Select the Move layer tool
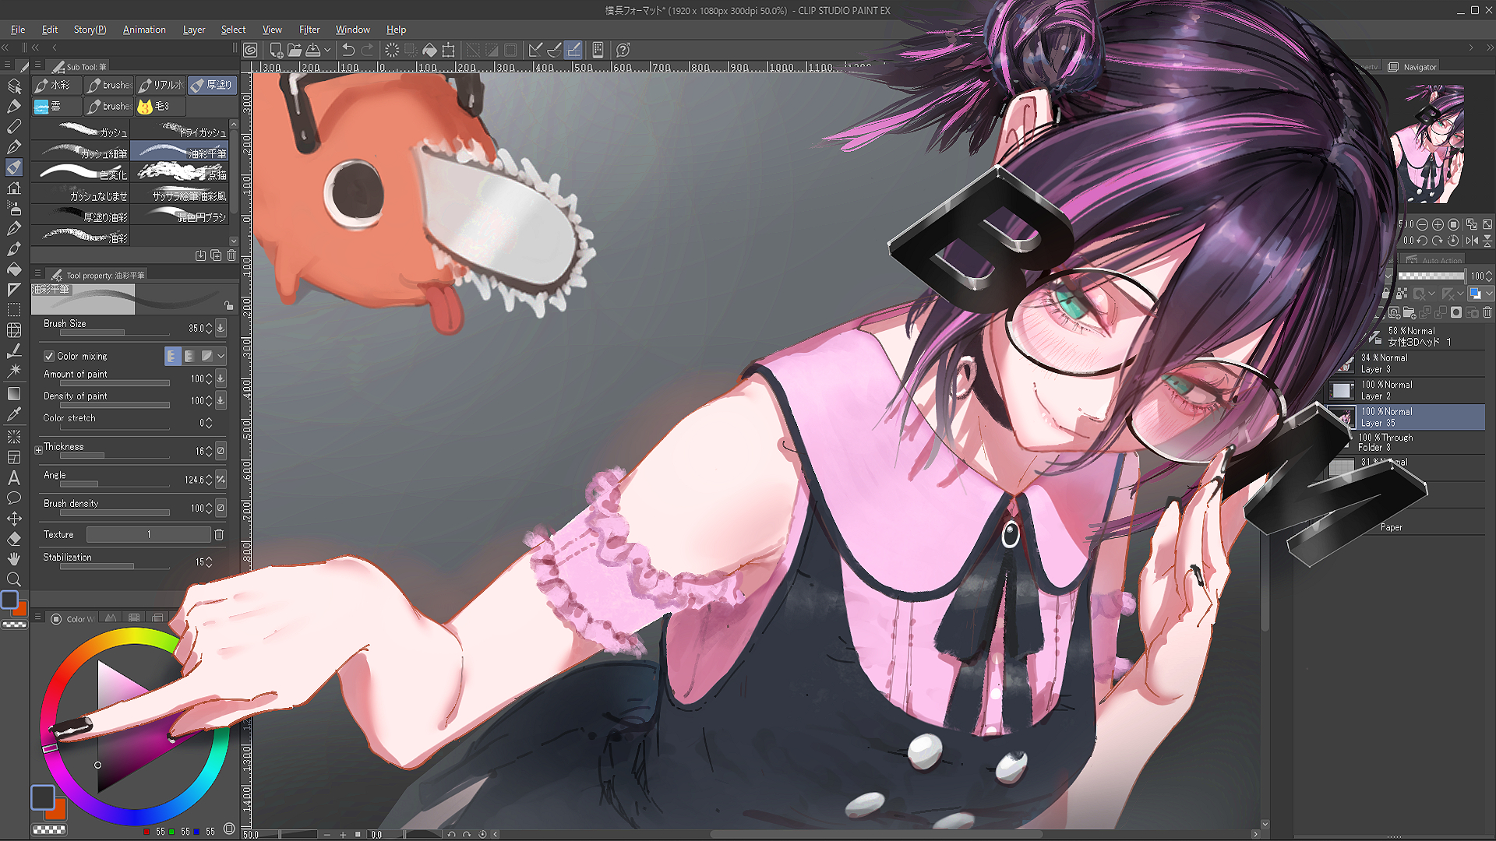Viewport: 1496px width, 841px height. 14,519
